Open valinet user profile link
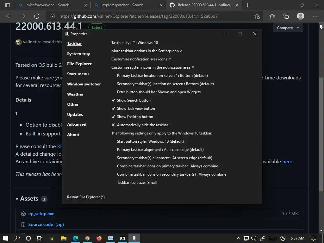The height and width of the screenshot is (243, 324). [x=29, y=42]
